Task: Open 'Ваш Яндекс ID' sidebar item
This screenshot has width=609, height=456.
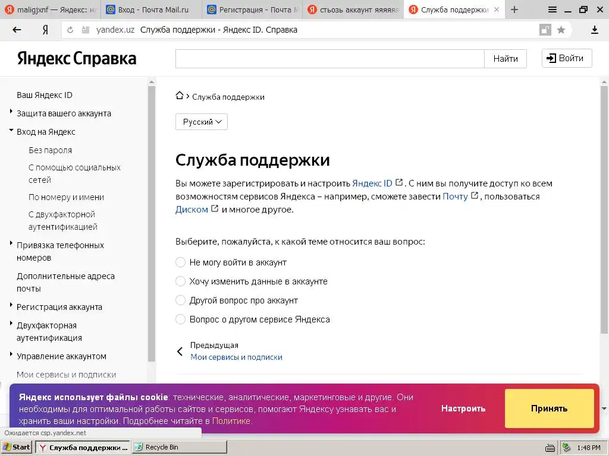Action: 44,95
